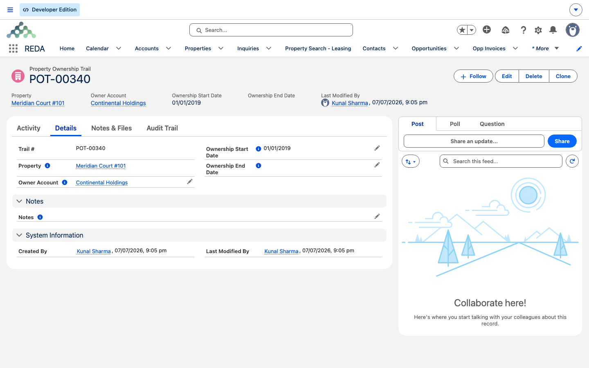589x368 pixels.
Task: Click the Favorites star icon
Action: [x=462, y=30]
